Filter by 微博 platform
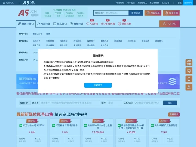Image resolution: width=196 pixels, height=147 pixels. [x=48, y=34]
